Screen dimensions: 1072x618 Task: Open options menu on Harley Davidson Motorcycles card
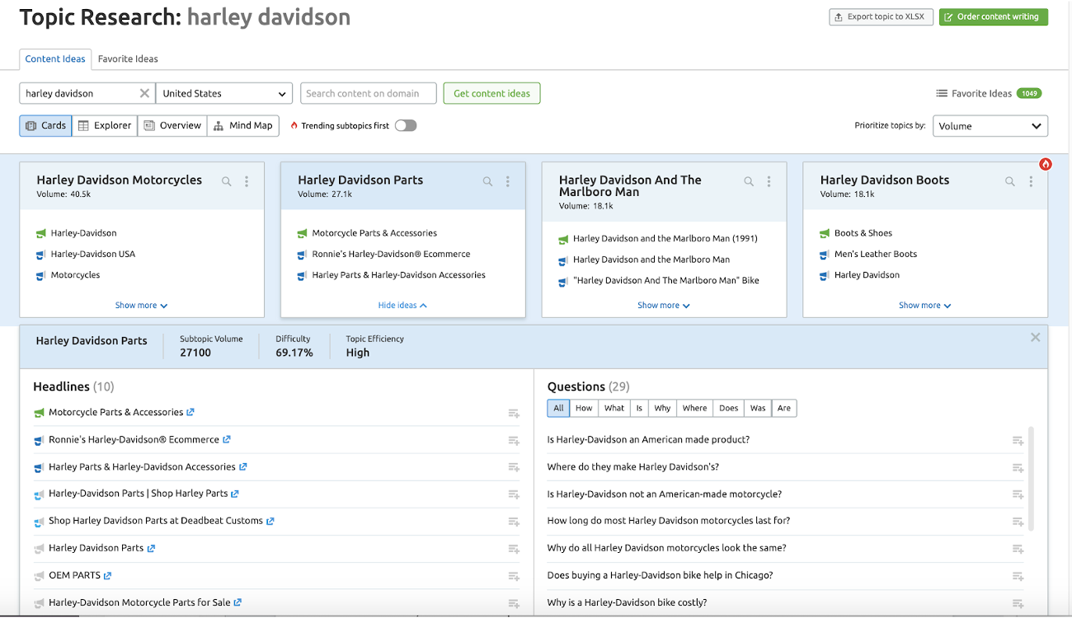247,181
